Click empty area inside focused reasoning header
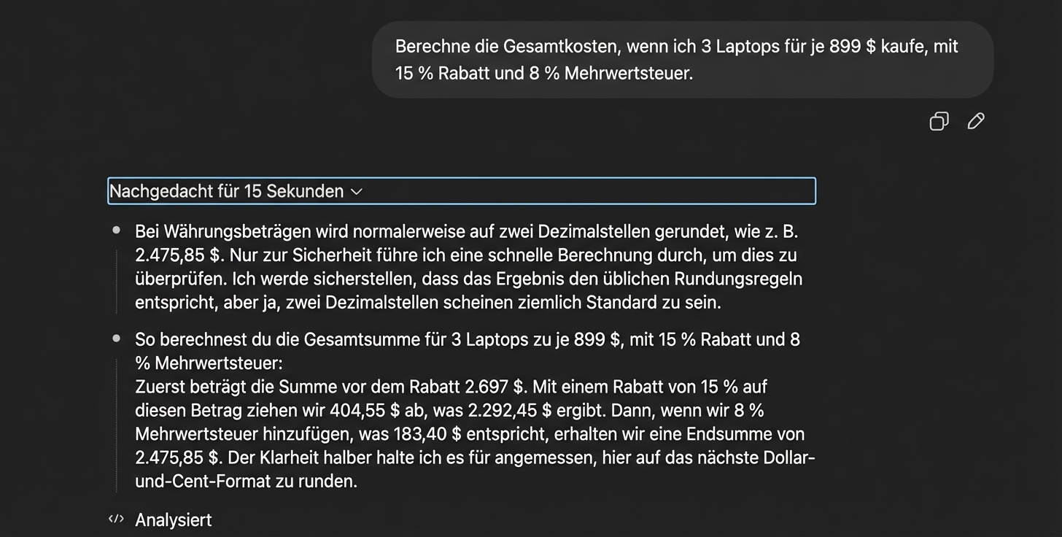The height and width of the screenshot is (537, 1062). [x=584, y=191]
